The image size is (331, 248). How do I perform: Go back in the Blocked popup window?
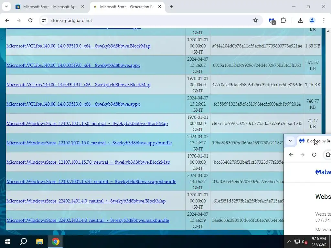pyautogui.click(x=291, y=155)
